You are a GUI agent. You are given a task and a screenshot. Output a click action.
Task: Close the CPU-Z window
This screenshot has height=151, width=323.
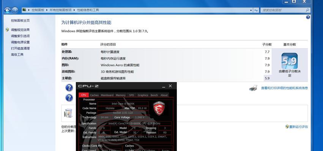click(170, 86)
